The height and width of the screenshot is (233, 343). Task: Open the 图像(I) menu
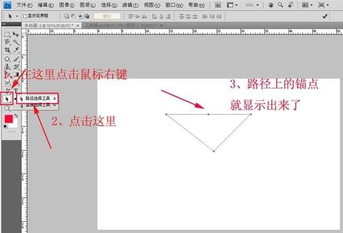coord(66,5)
